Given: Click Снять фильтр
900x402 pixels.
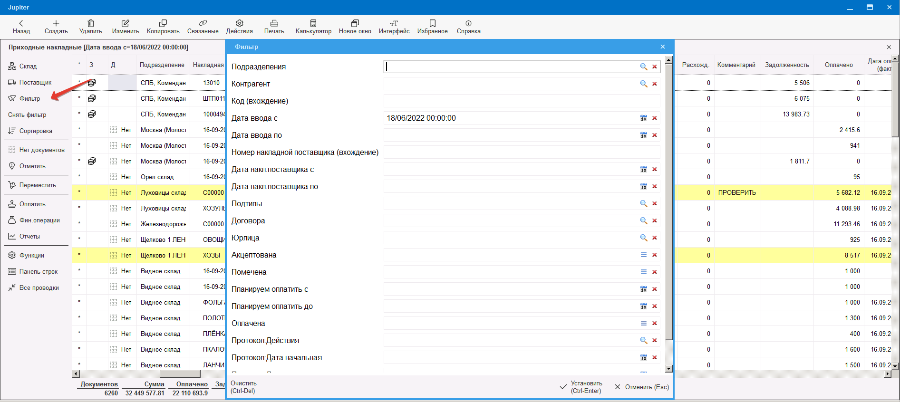Looking at the screenshot, I should point(27,115).
